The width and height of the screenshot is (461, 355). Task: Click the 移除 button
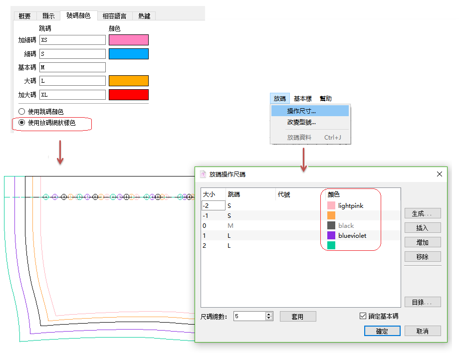[x=422, y=257]
